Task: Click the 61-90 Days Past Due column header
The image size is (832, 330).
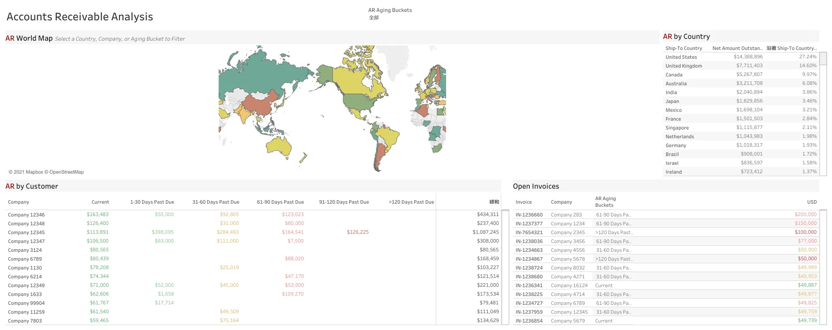Action: 280,202
